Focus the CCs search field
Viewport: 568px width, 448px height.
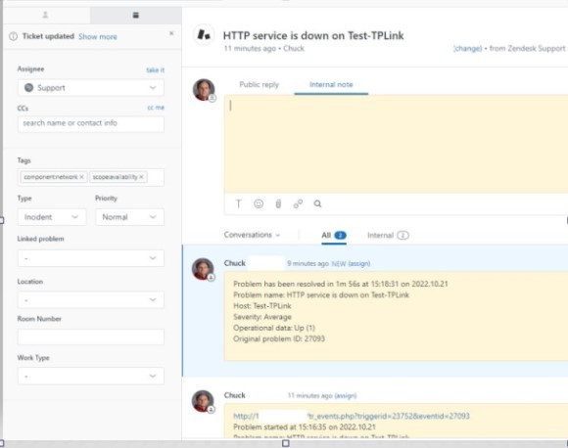tap(90, 123)
